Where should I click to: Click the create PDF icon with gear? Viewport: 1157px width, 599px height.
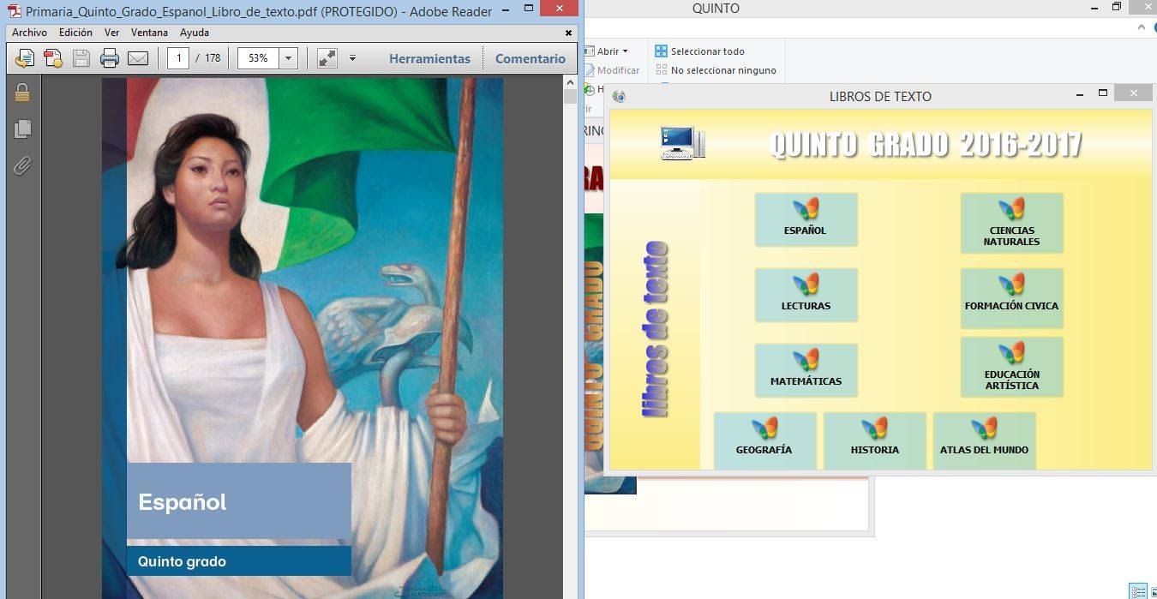(x=53, y=58)
